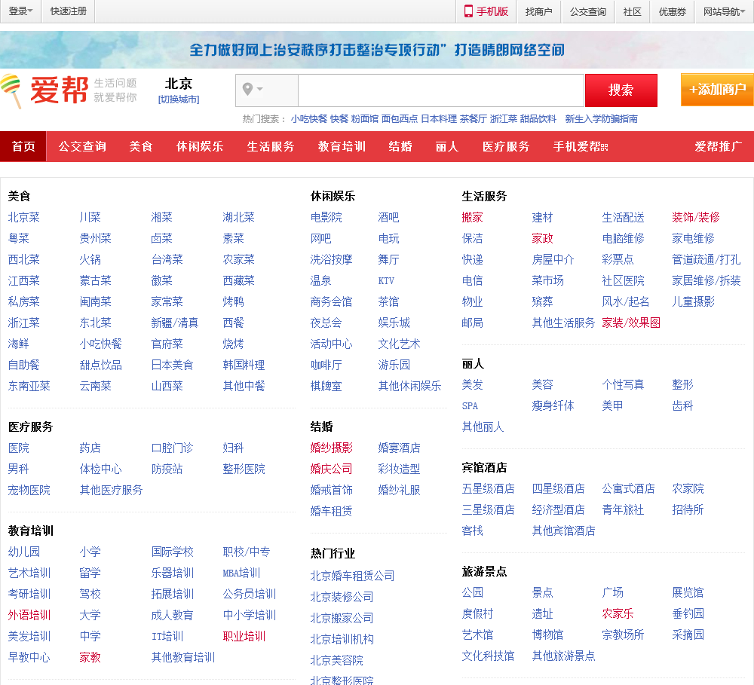This screenshot has height=685, width=754.
Task: Click 北京装修公司 under 热门行业
Action: pyautogui.click(x=342, y=597)
